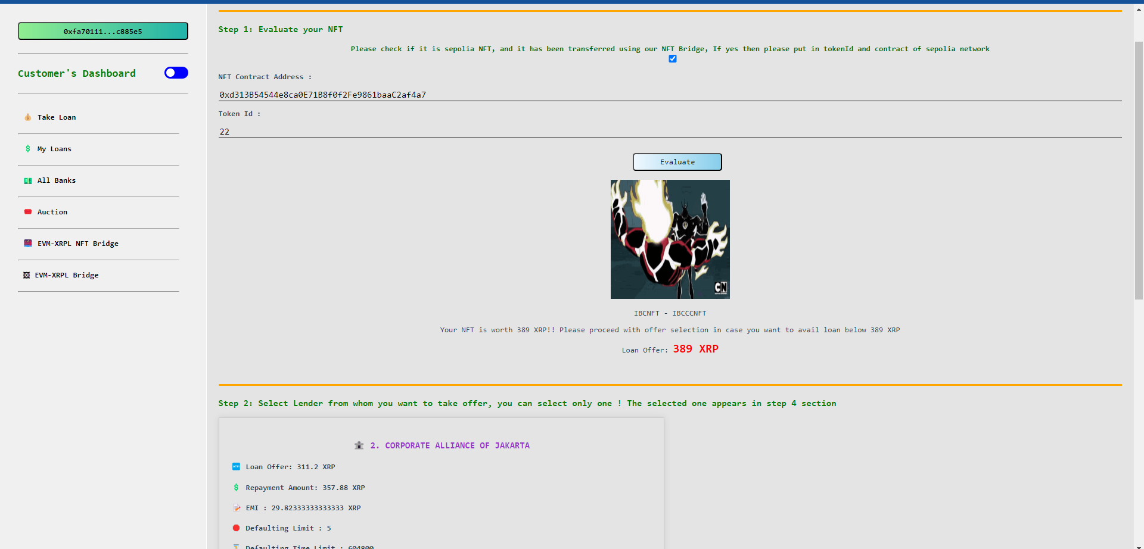Click EMI : 29.82333333333333 XRP text
Screen dimensions: 1144x549
[x=303, y=508]
